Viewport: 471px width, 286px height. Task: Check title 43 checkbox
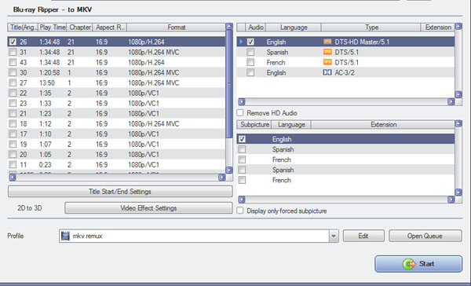(x=13, y=62)
